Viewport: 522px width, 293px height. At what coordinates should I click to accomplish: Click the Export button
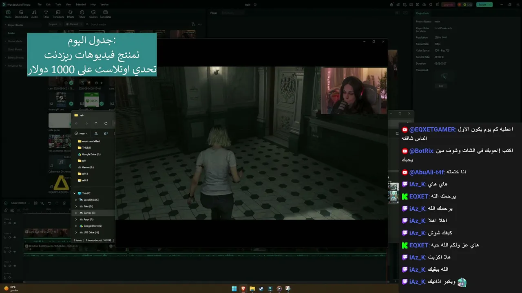click(x=484, y=4)
